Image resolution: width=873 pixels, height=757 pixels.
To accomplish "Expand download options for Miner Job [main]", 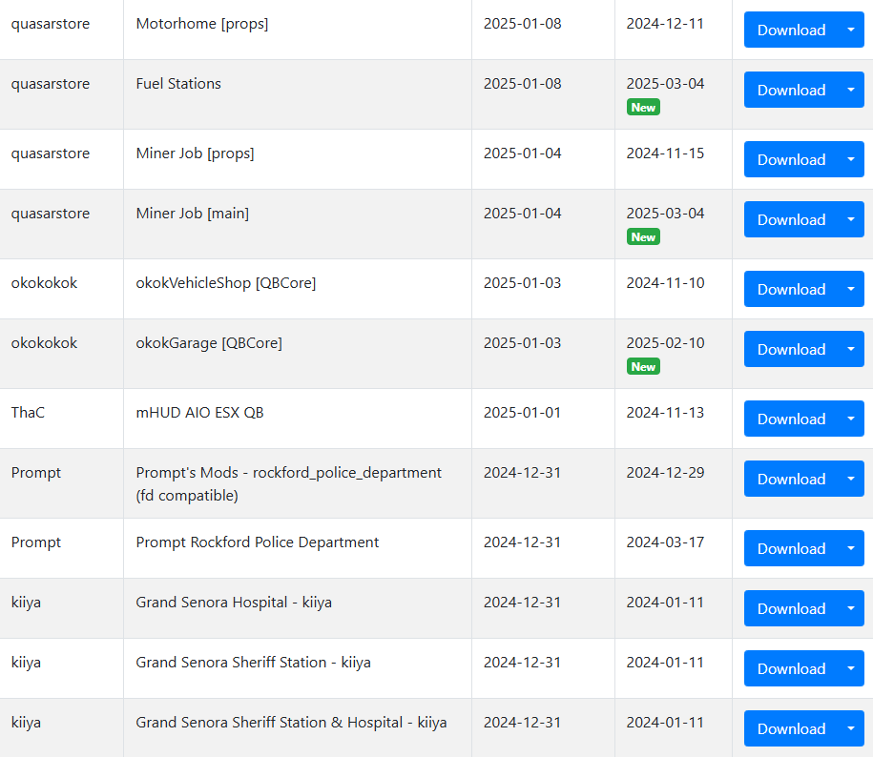I will pos(851,219).
